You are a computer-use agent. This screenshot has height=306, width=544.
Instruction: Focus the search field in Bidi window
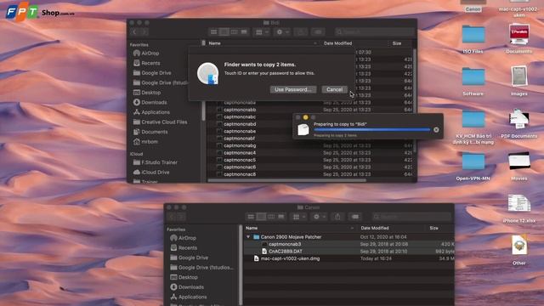tap(374, 32)
